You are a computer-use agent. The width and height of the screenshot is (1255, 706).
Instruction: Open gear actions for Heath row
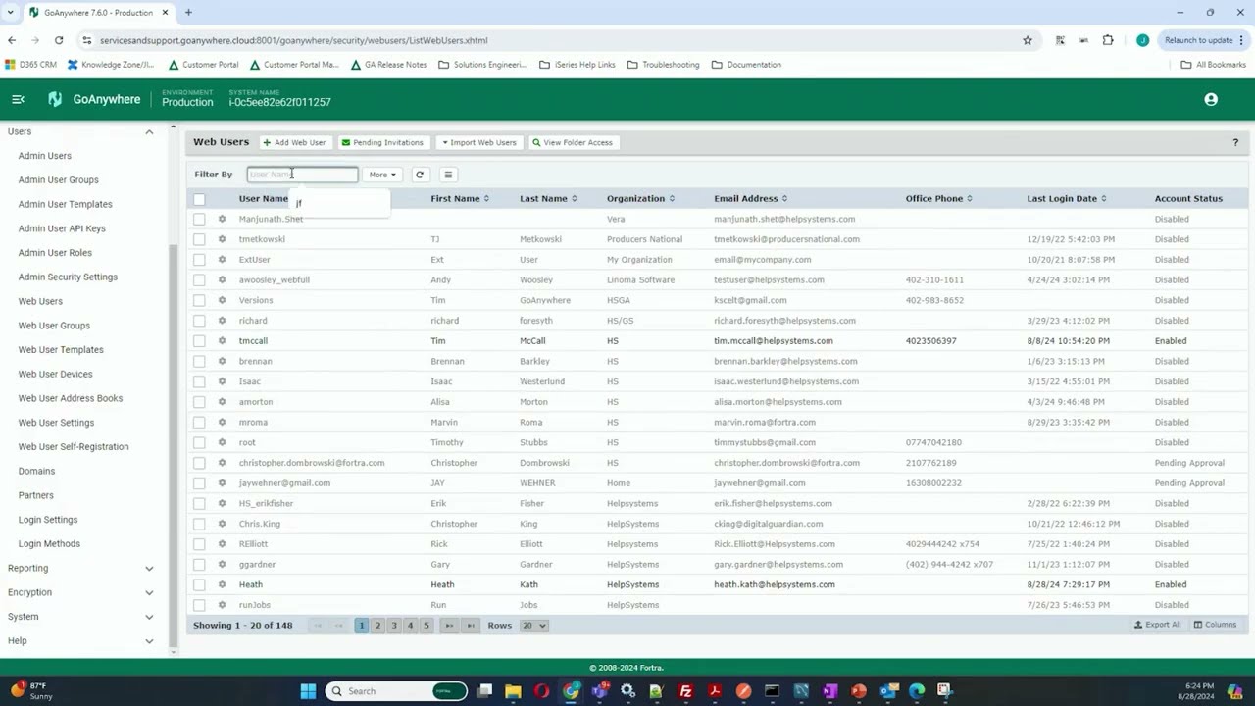(222, 584)
